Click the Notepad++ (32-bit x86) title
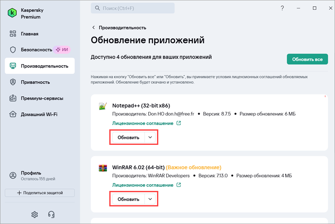 tap(141, 106)
